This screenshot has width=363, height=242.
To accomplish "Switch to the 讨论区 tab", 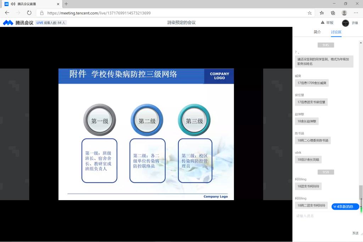I will (x=336, y=32).
